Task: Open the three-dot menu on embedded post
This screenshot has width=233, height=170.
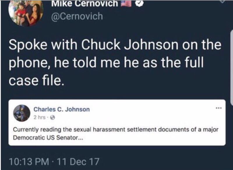Action: pos(218,108)
